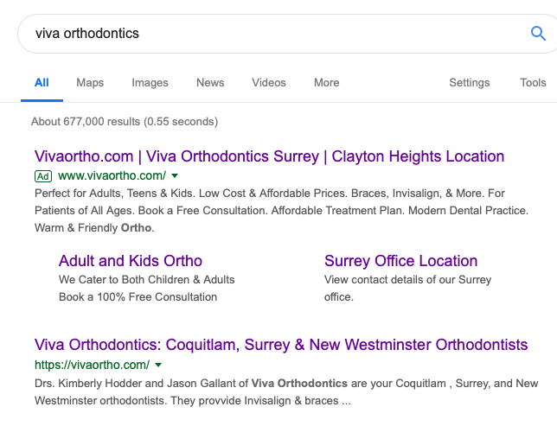The height and width of the screenshot is (426, 557).
Task: Open the More search options menu
Action: coord(326,83)
